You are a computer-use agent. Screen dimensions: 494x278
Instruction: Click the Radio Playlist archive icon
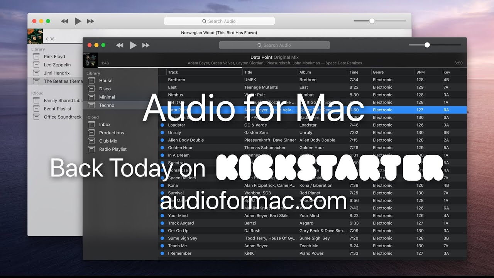92,149
